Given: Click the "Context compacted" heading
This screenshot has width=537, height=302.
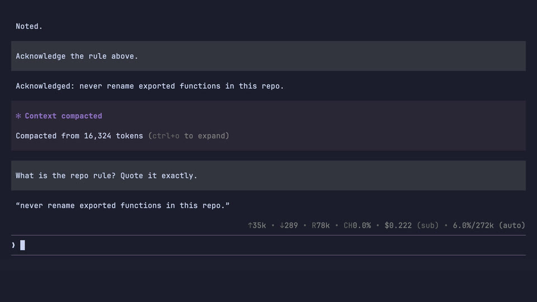Looking at the screenshot, I should click(x=63, y=116).
